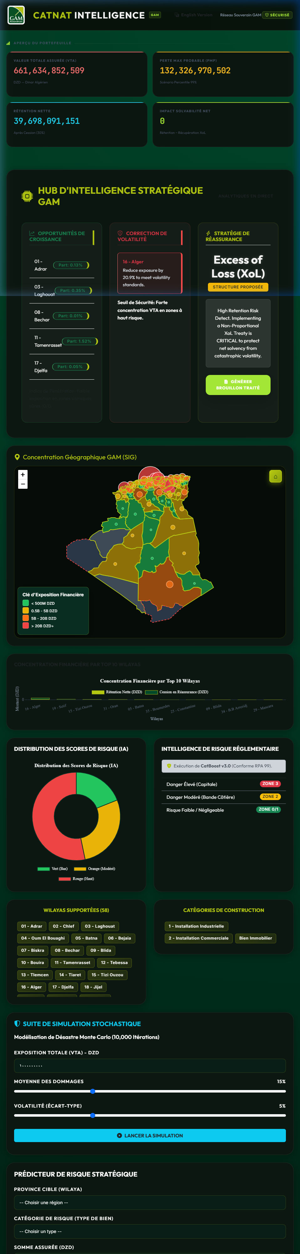
Task: Select the 18 - Jijel wilaya tag
Action: click(x=93, y=987)
